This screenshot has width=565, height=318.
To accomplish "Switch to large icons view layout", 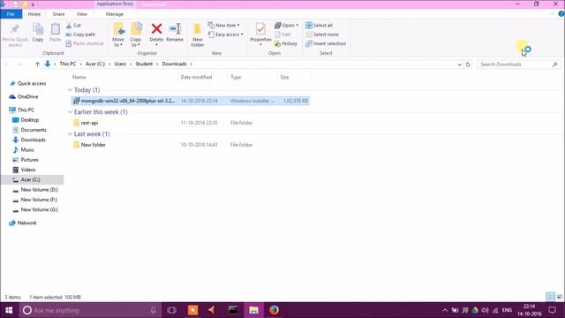I will pos(559,297).
